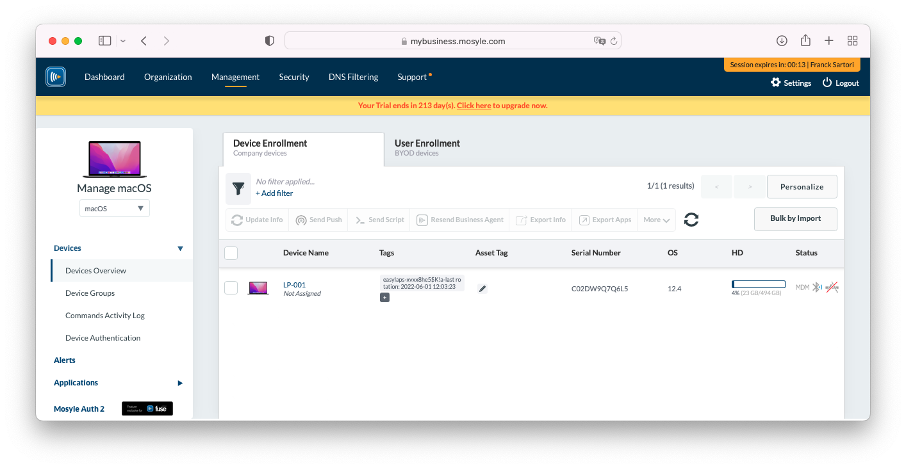Click the Update Info toolbar button
Image resolution: width=906 pixels, height=468 pixels.
click(257, 220)
